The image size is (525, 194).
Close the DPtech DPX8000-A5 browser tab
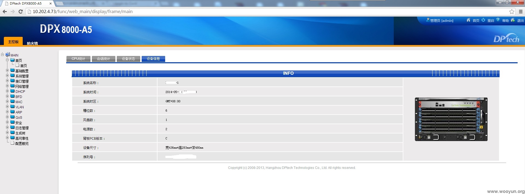[51, 4]
